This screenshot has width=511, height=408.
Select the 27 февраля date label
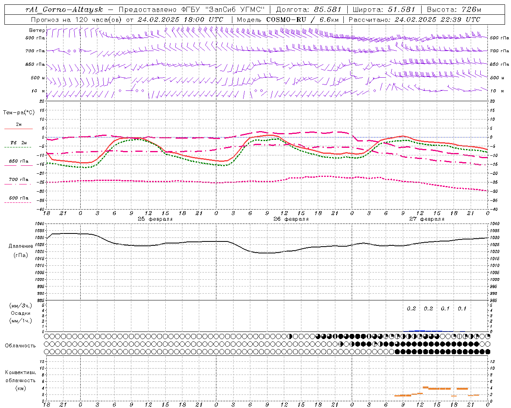click(x=427, y=219)
